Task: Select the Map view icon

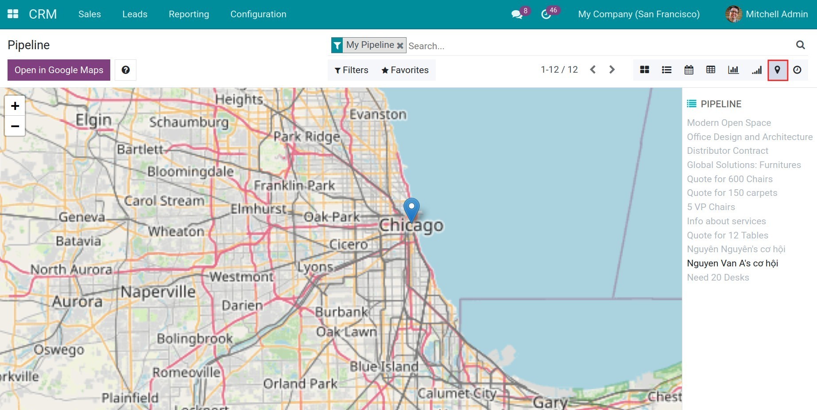Action: (778, 70)
